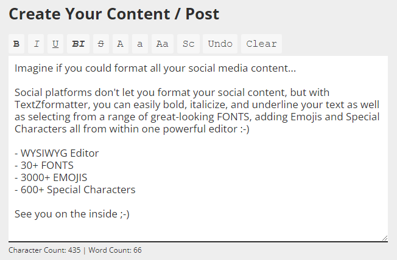
Task: Clear the editor content
Action: pos(261,44)
